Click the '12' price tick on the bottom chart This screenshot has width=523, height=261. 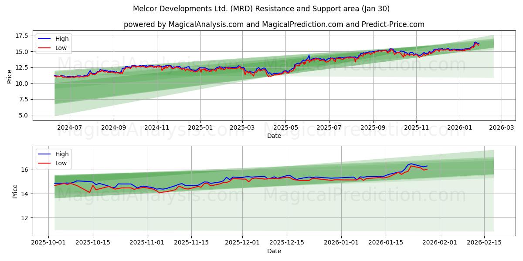coord(26,217)
